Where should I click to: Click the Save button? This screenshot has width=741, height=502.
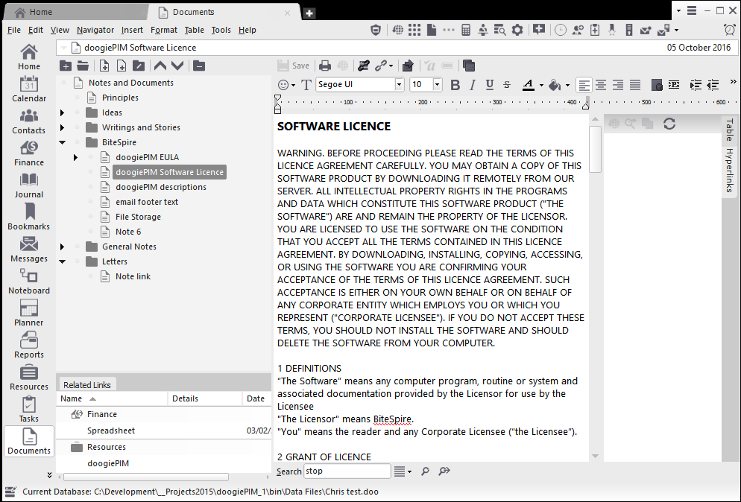pos(294,66)
